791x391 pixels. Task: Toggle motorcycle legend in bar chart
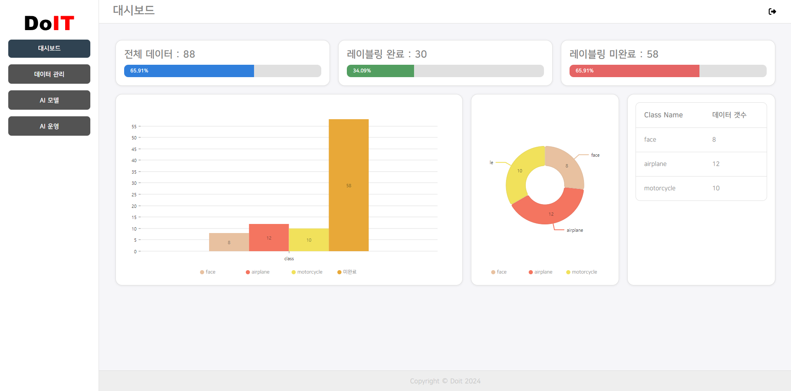[307, 272]
